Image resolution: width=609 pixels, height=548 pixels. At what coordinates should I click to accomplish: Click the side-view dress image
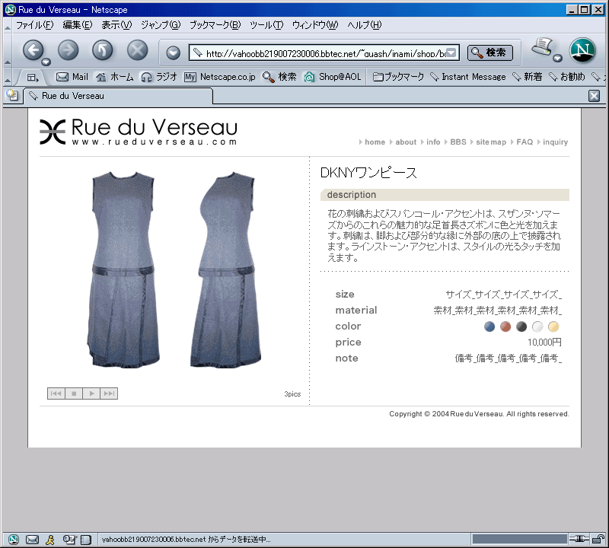[x=225, y=269]
